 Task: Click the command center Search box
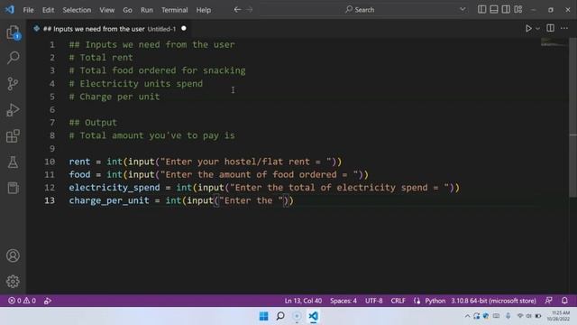pos(360,10)
